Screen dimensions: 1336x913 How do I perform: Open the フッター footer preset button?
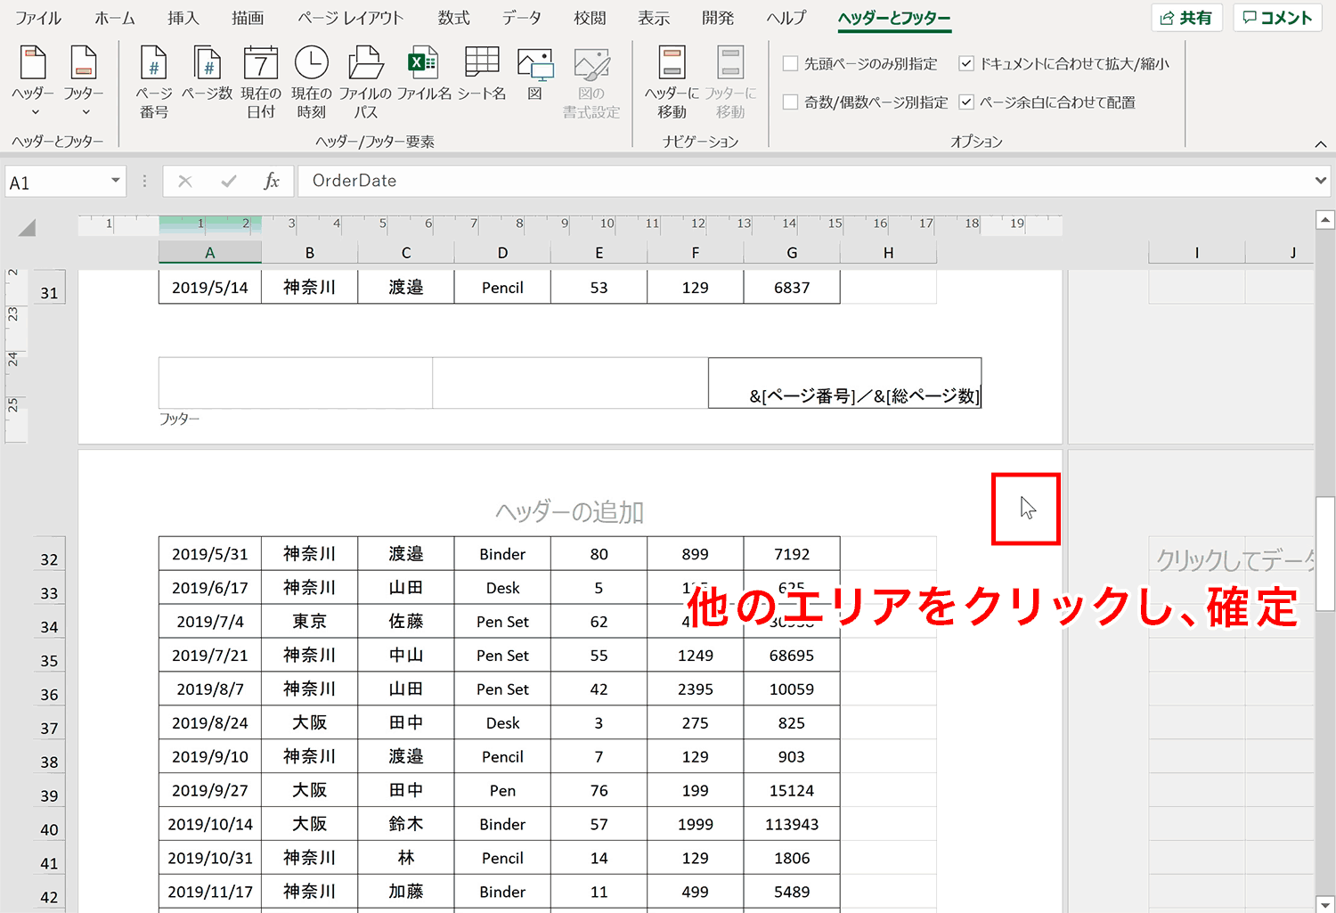(x=84, y=82)
